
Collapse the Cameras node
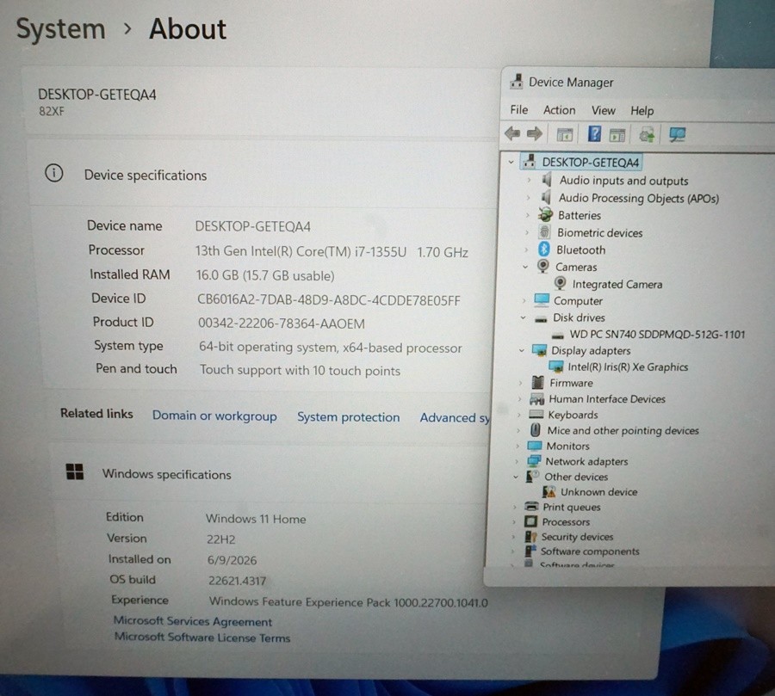point(525,267)
